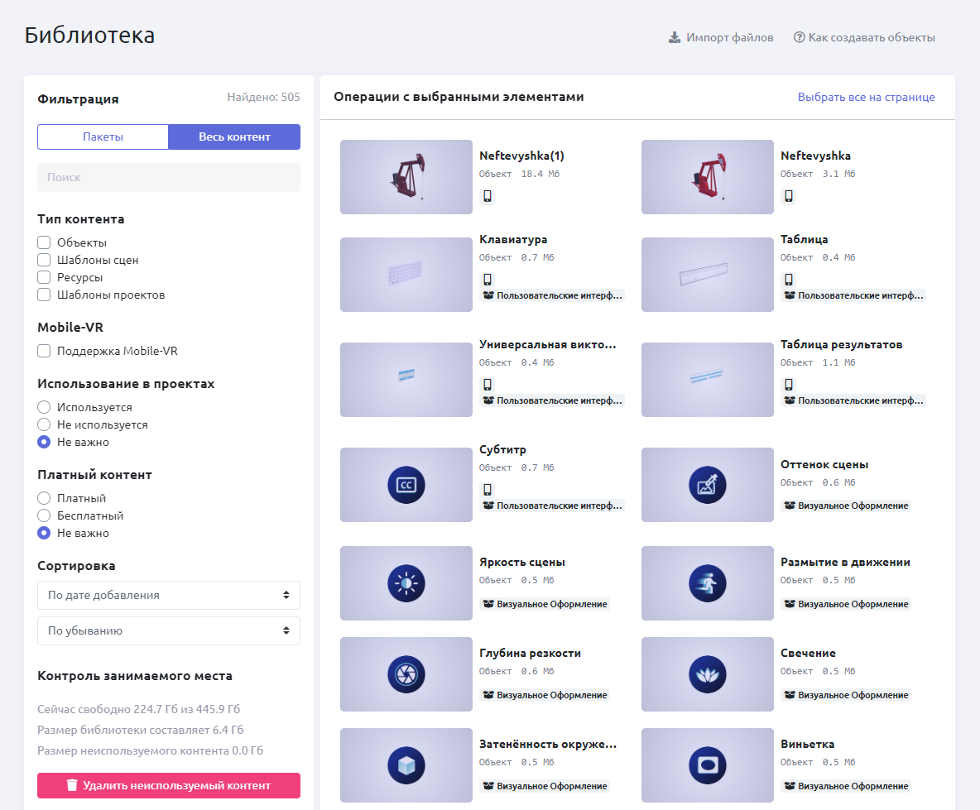Click the Subtitle CC icon thumbnail
980x810 pixels.
click(406, 485)
